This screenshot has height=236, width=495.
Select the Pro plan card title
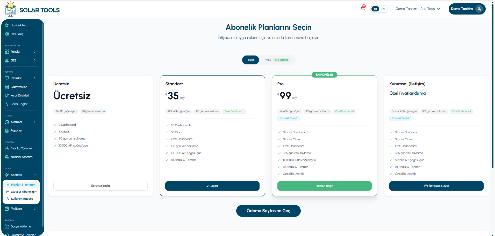(281, 84)
